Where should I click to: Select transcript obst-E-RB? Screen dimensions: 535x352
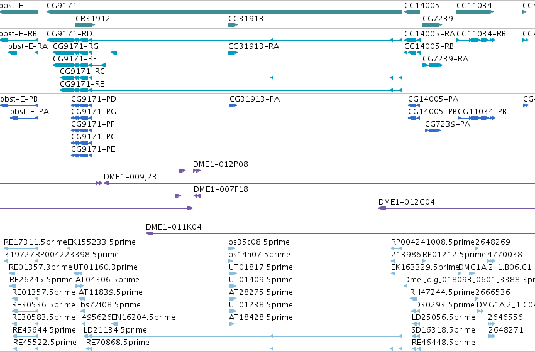pos(19,40)
